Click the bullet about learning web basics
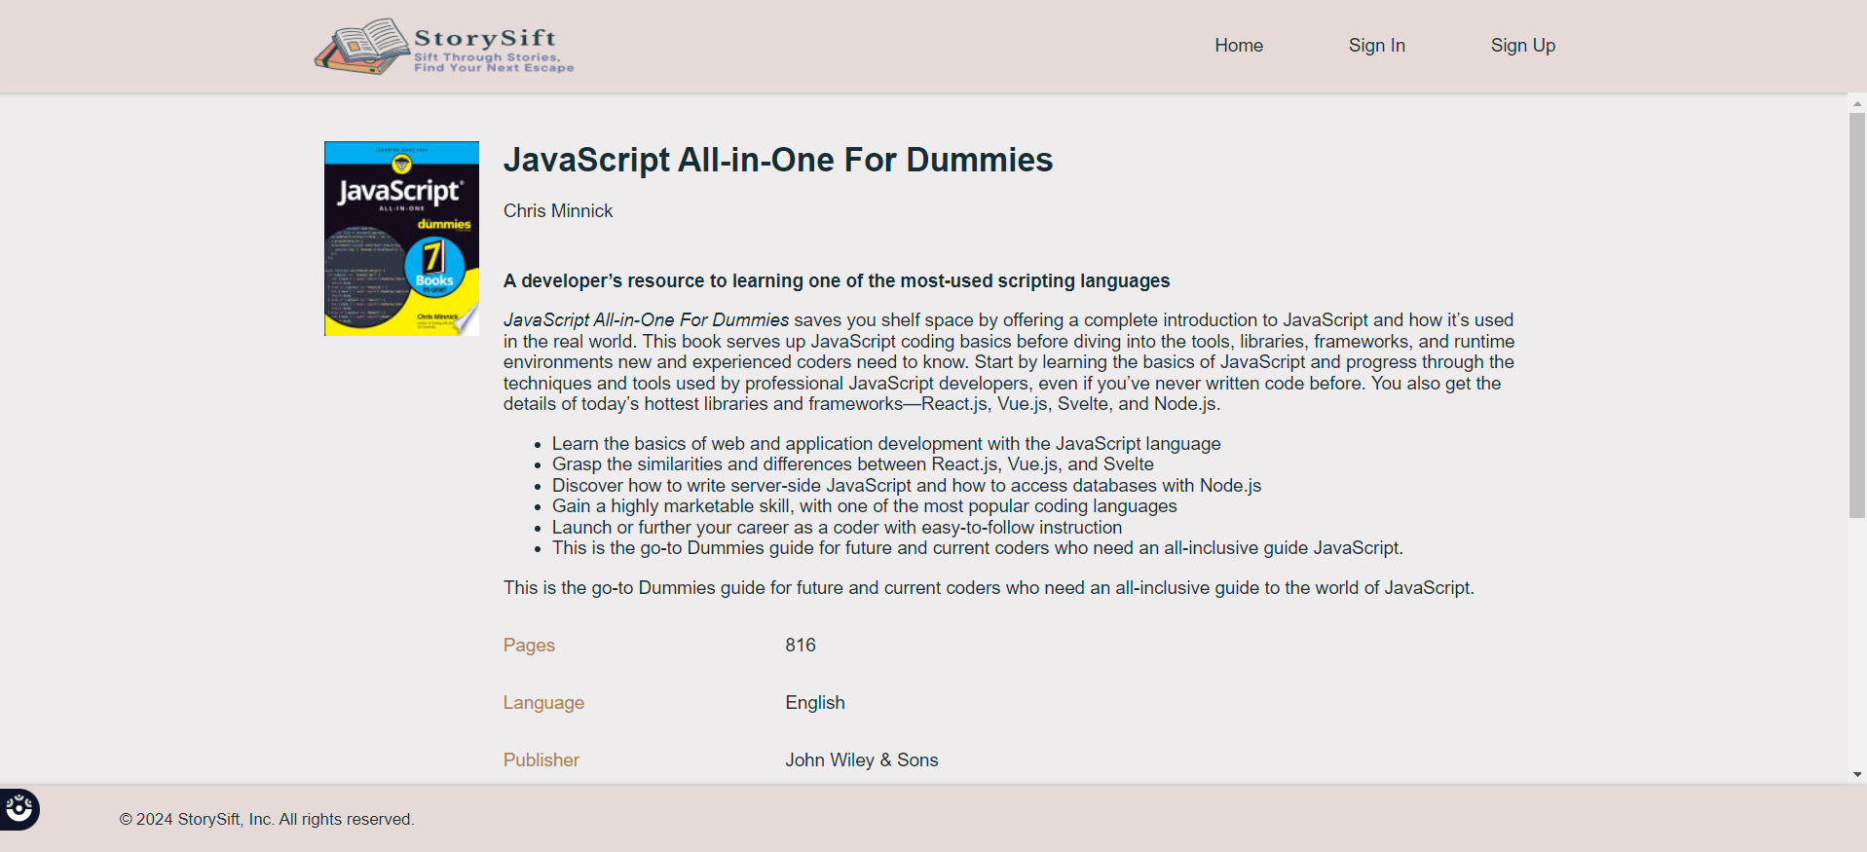The width and height of the screenshot is (1867, 852). [x=886, y=444]
